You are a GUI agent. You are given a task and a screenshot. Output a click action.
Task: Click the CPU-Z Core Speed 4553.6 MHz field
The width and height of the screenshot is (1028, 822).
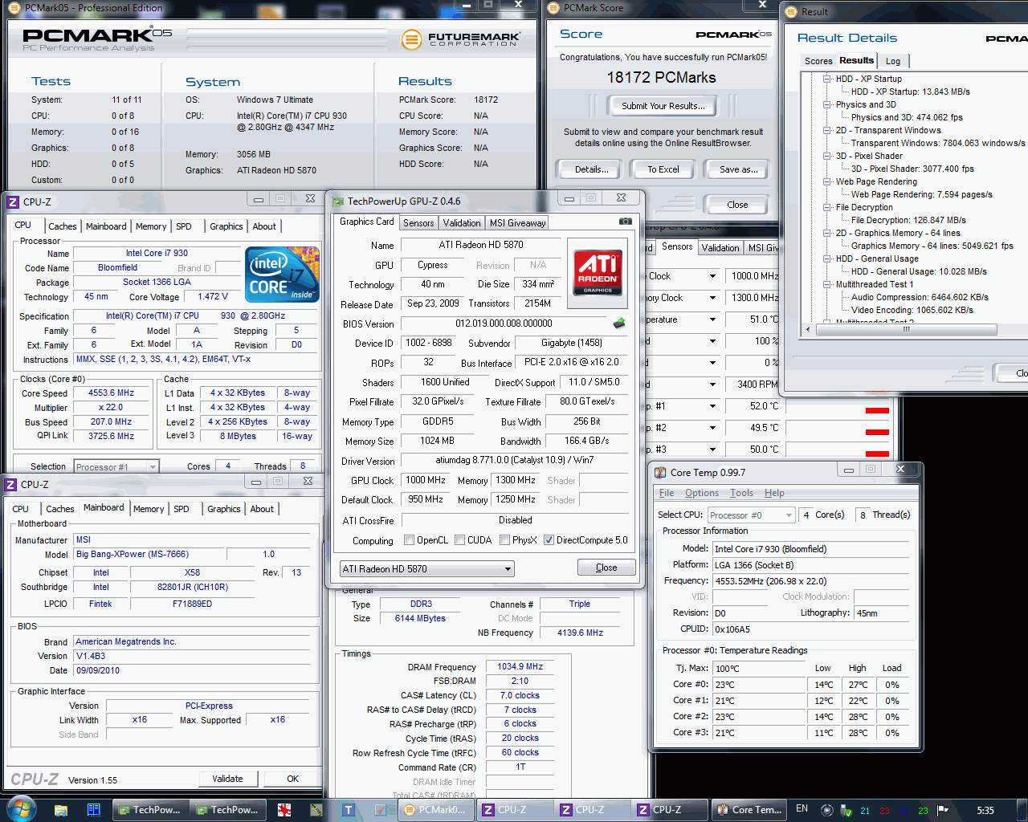(x=111, y=393)
